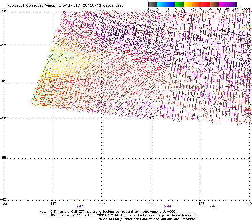
Task: Click the magenta 40-45 knots legend segment
Action: pyautogui.click(x=223, y=4)
